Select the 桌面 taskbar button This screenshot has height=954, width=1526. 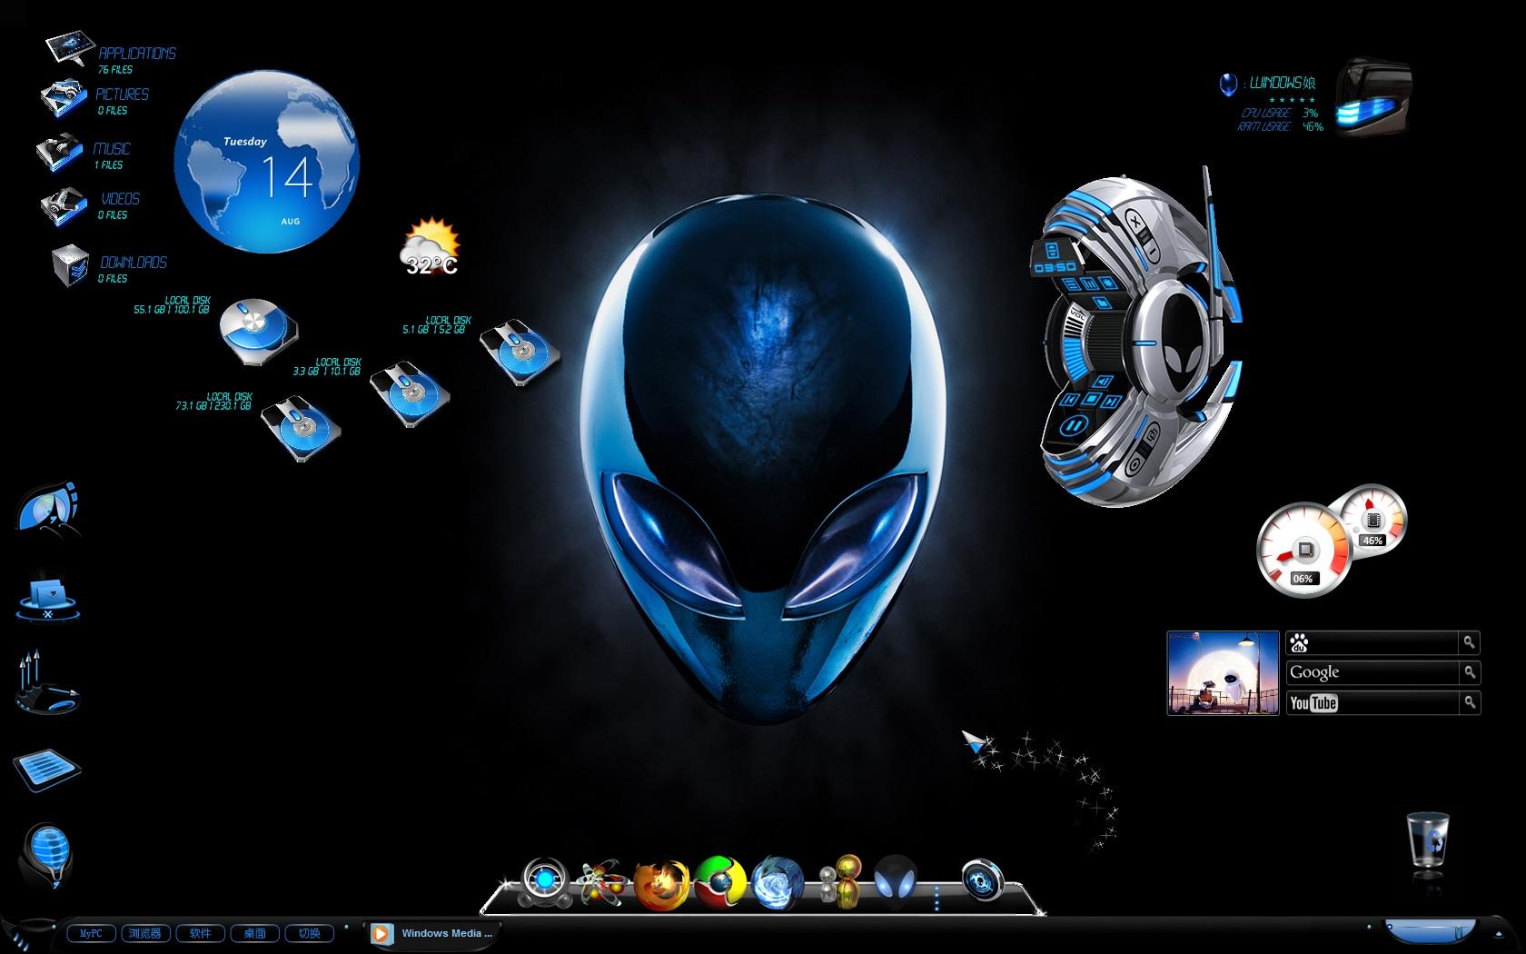[x=254, y=933]
